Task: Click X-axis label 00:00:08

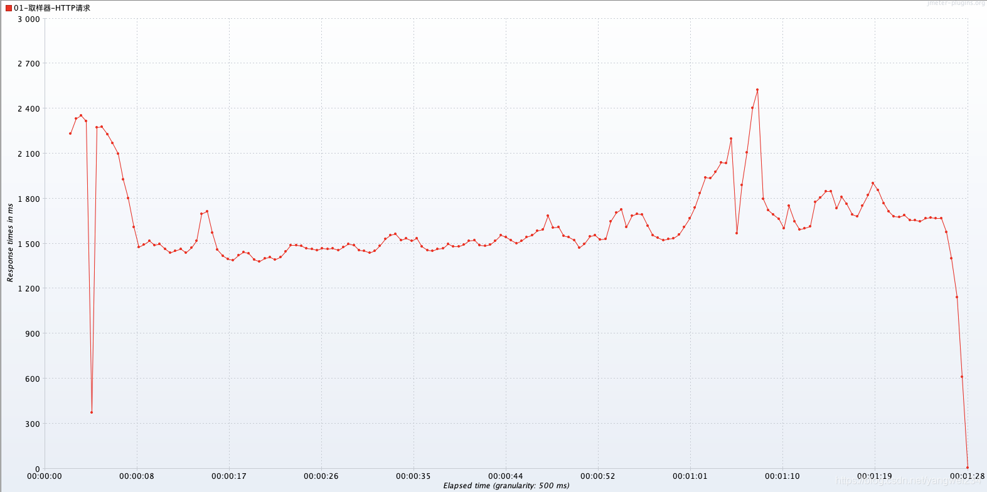Action: click(137, 476)
